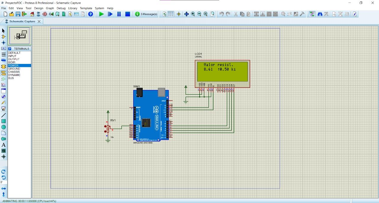This screenshot has width=379, height=203.
Task: Open the System menu
Action: (99, 8)
